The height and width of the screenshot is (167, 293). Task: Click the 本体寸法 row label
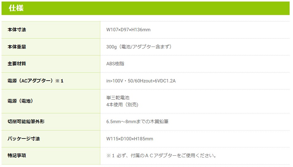point(17,30)
